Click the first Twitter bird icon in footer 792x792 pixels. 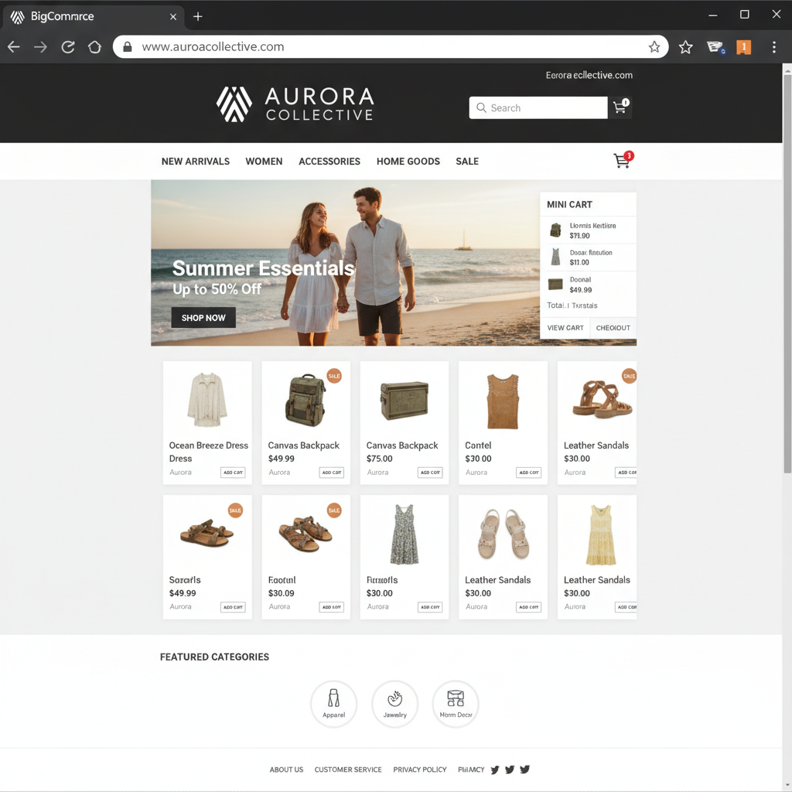495,770
